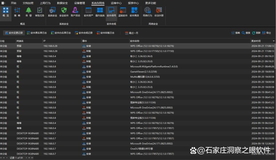Switch to the 开始 ribbon tab
The image size is (276, 160).
tap(14, 3)
